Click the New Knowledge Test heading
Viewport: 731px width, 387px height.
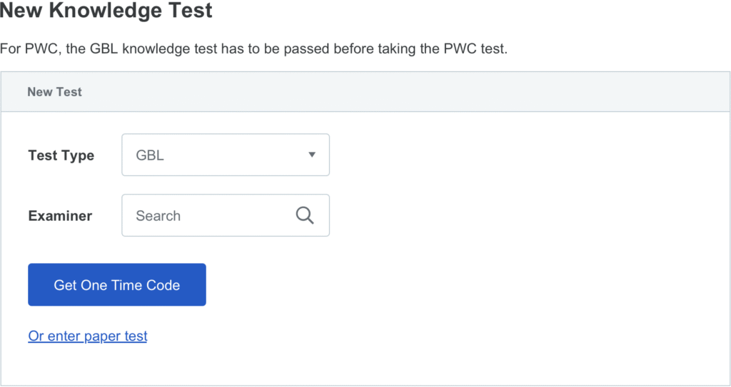106,10
